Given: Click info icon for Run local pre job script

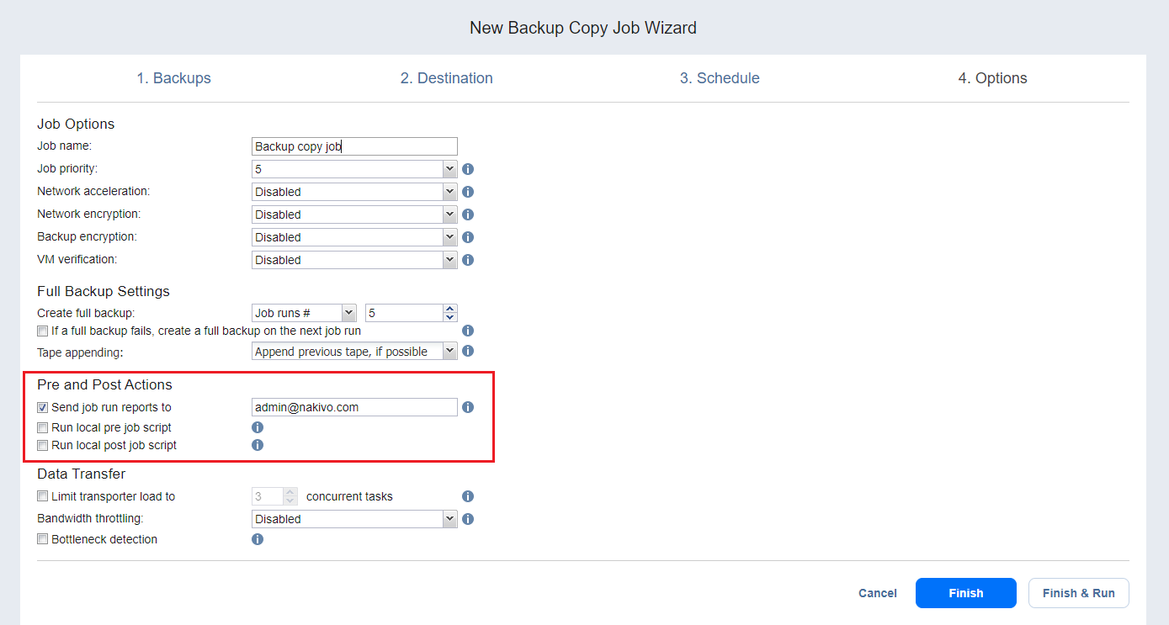Looking at the screenshot, I should [258, 427].
